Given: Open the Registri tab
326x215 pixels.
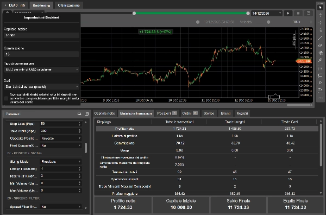Looking at the screenshot, I should [242, 113].
